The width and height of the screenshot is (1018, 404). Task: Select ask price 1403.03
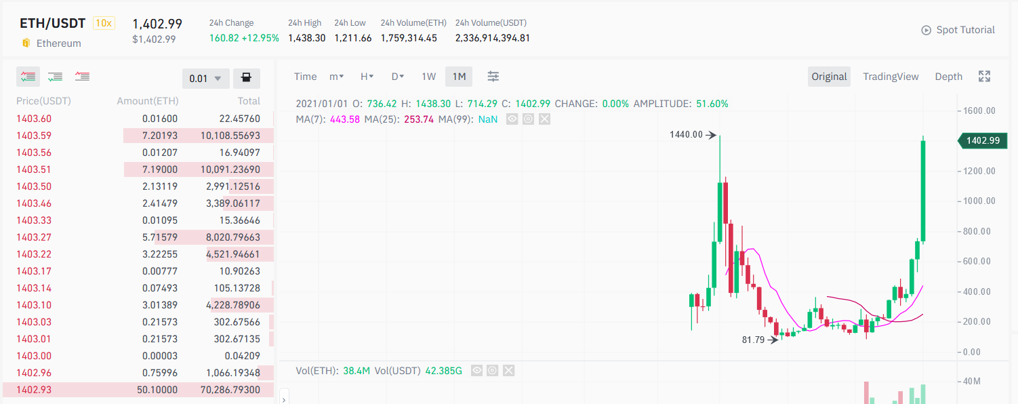point(33,322)
